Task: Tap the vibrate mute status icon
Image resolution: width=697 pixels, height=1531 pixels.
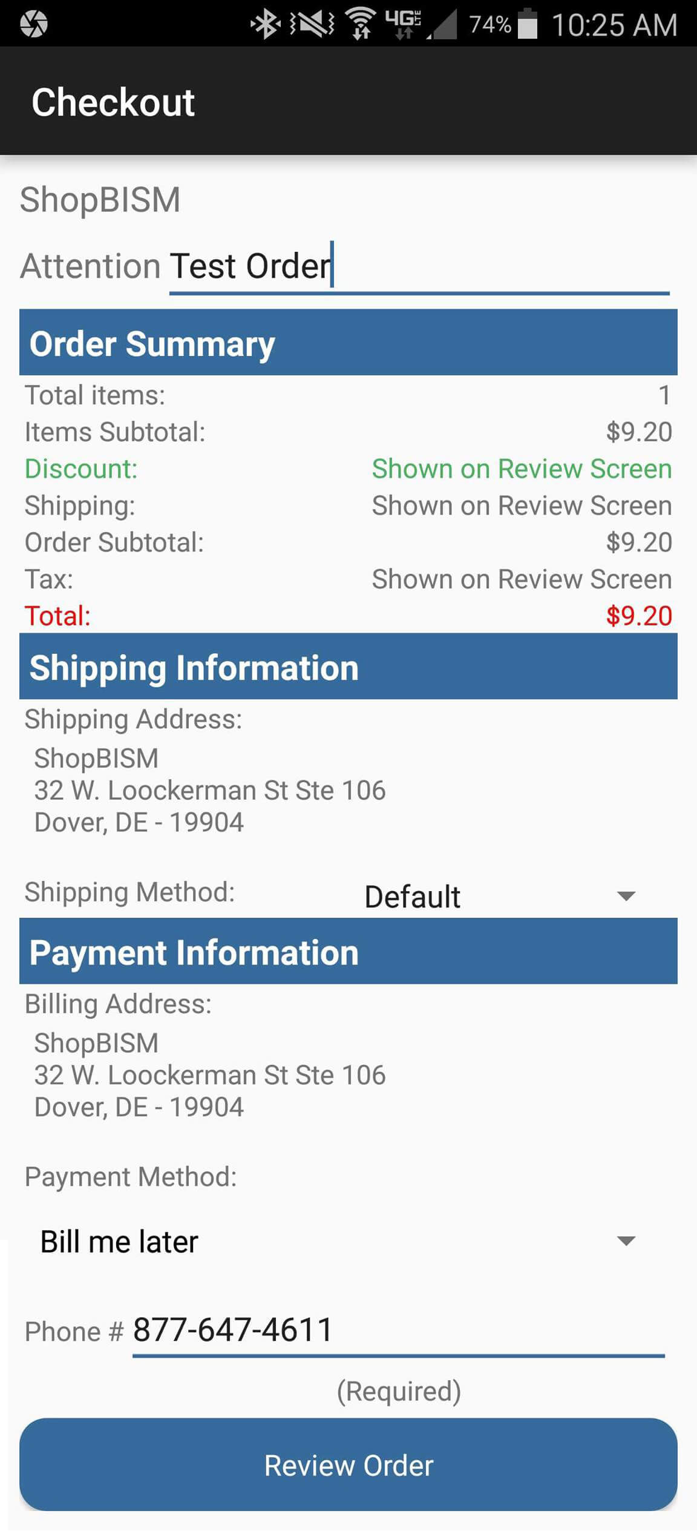Action: click(x=312, y=24)
